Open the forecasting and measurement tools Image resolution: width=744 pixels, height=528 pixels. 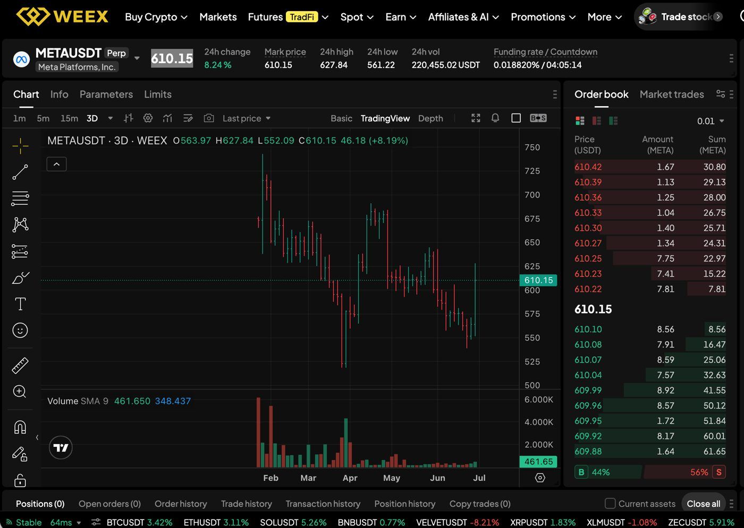click(20, 251)
